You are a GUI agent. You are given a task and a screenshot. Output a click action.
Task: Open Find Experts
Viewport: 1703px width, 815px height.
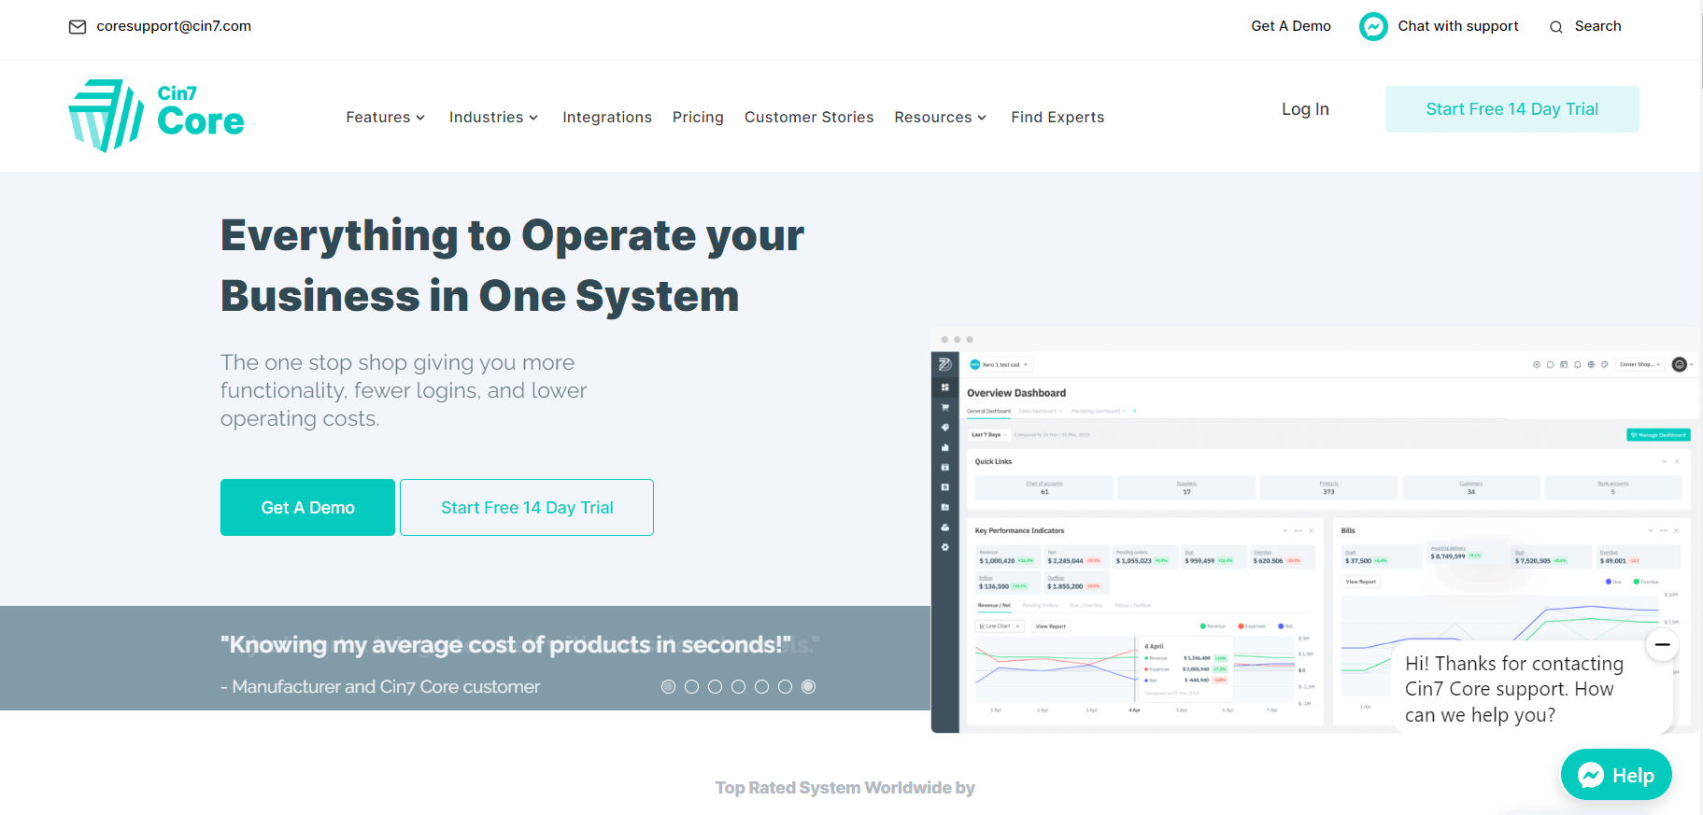coord(1057,118)
